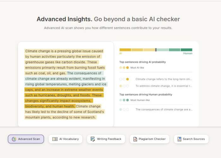The height and width of the screenshot is (158, 221).
Task: Click the darkest green Human bar segment
Action: [187, 50]
